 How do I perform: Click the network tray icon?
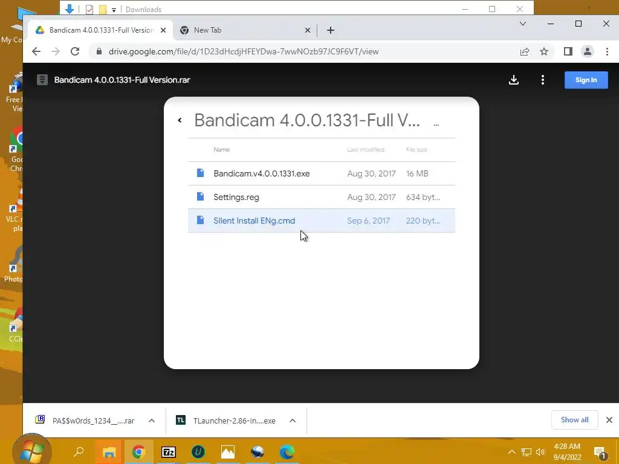(526, 452)
